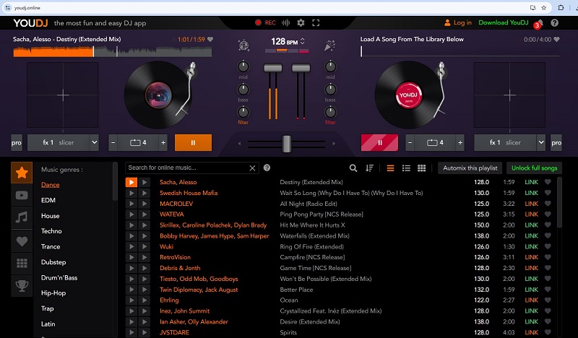This screenshot has width=578, height=338.
Task: Open the YouTube video sidebar tab
Action: coord(22,195)
